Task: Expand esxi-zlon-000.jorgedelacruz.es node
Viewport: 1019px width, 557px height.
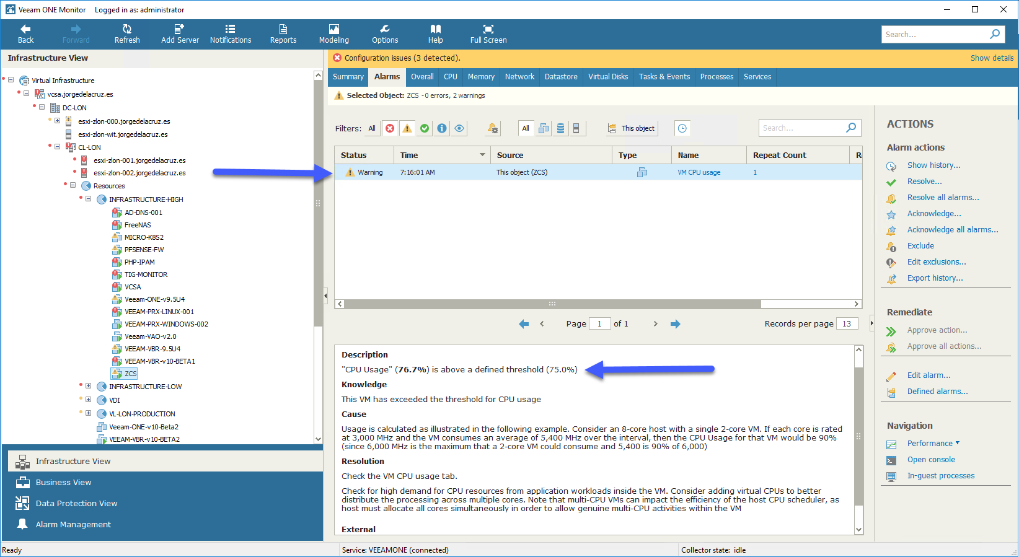Action: click(57, 121)
